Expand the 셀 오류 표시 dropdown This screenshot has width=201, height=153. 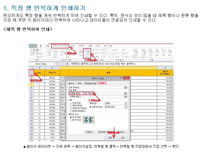click(126, 107)
